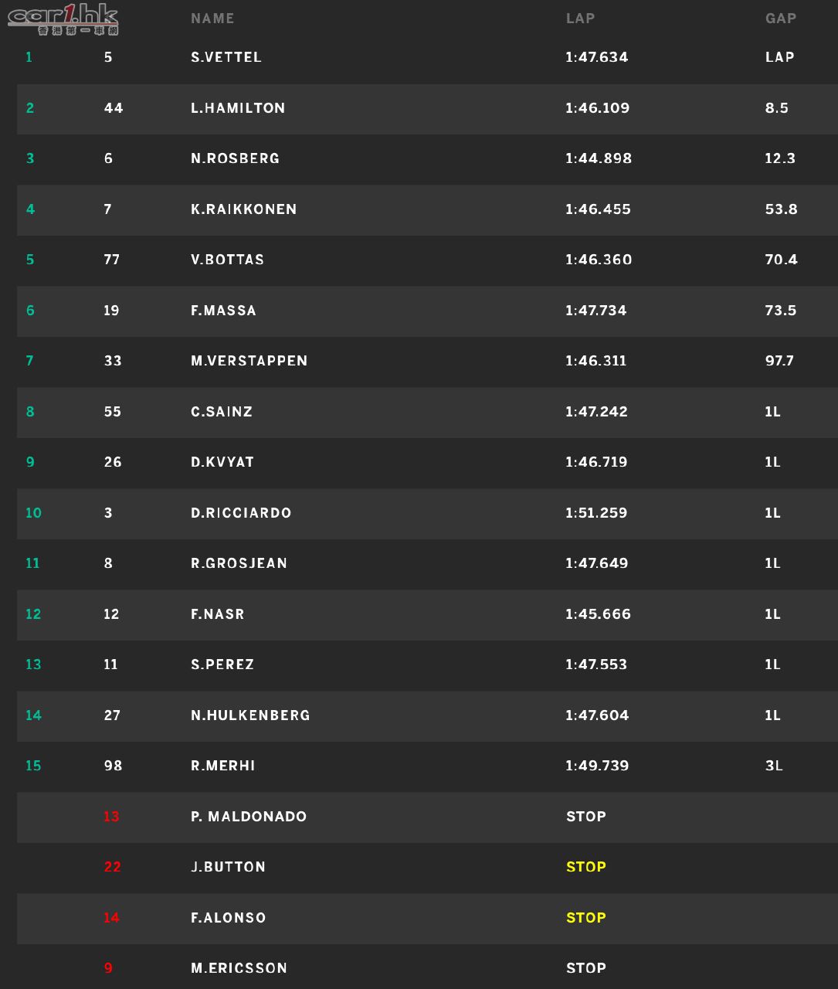Click R.MERHI gap value 3L

point(774,766)
